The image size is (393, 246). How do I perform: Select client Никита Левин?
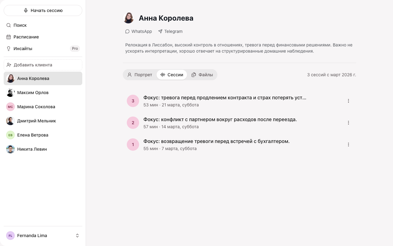(43, 149)
